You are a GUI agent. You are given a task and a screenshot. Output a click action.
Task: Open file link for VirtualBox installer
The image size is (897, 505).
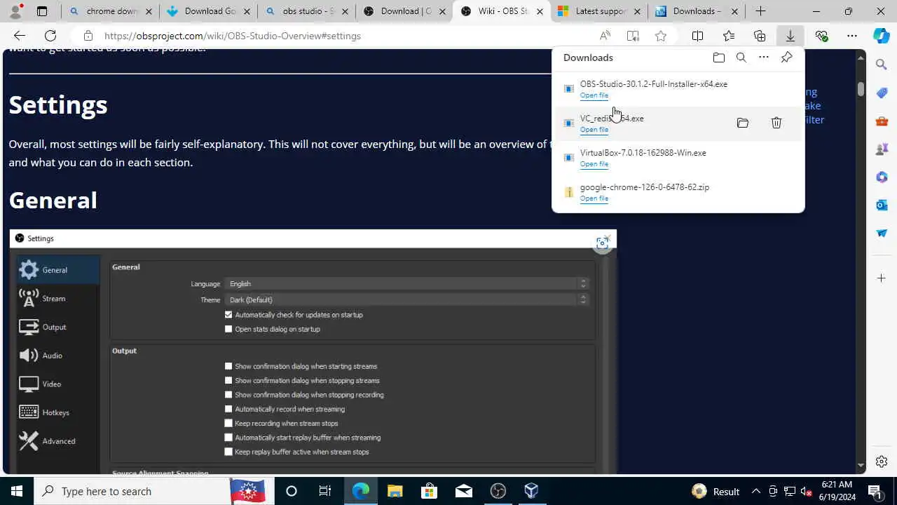click(594, 164)
